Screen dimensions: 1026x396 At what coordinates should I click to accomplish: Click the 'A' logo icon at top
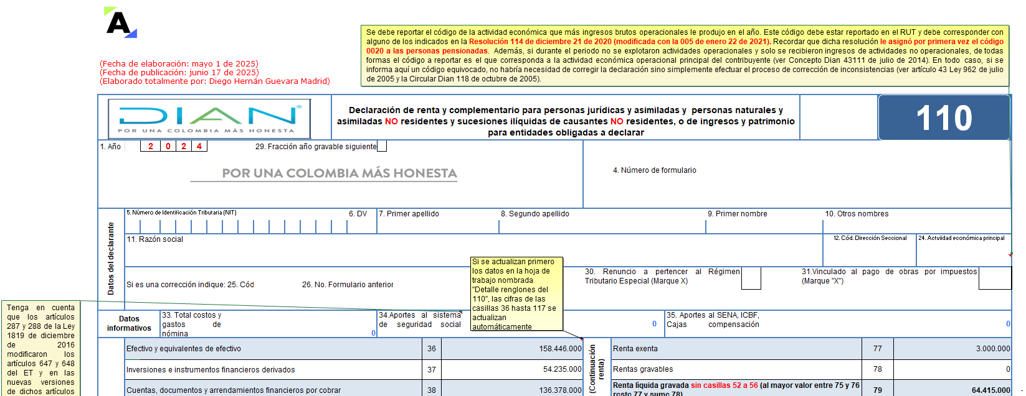pos(120,22)
